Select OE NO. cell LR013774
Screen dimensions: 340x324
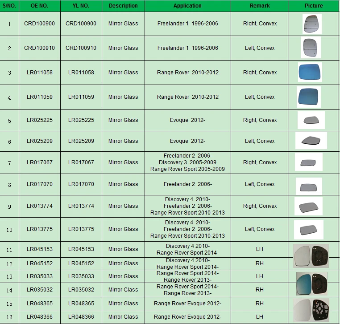click(40, 206)
